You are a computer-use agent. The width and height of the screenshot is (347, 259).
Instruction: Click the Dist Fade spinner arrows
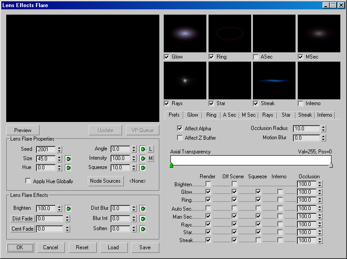click(67, 219)
